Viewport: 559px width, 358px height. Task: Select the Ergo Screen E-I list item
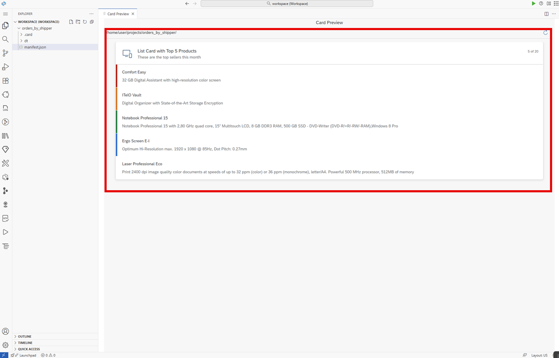point(329,145)
